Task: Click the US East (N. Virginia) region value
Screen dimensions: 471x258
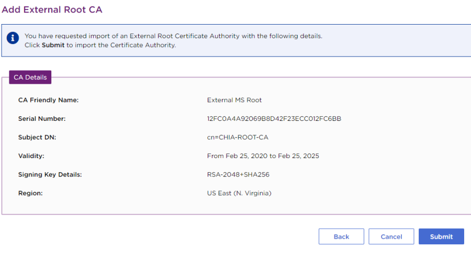Action: (239, 193)
